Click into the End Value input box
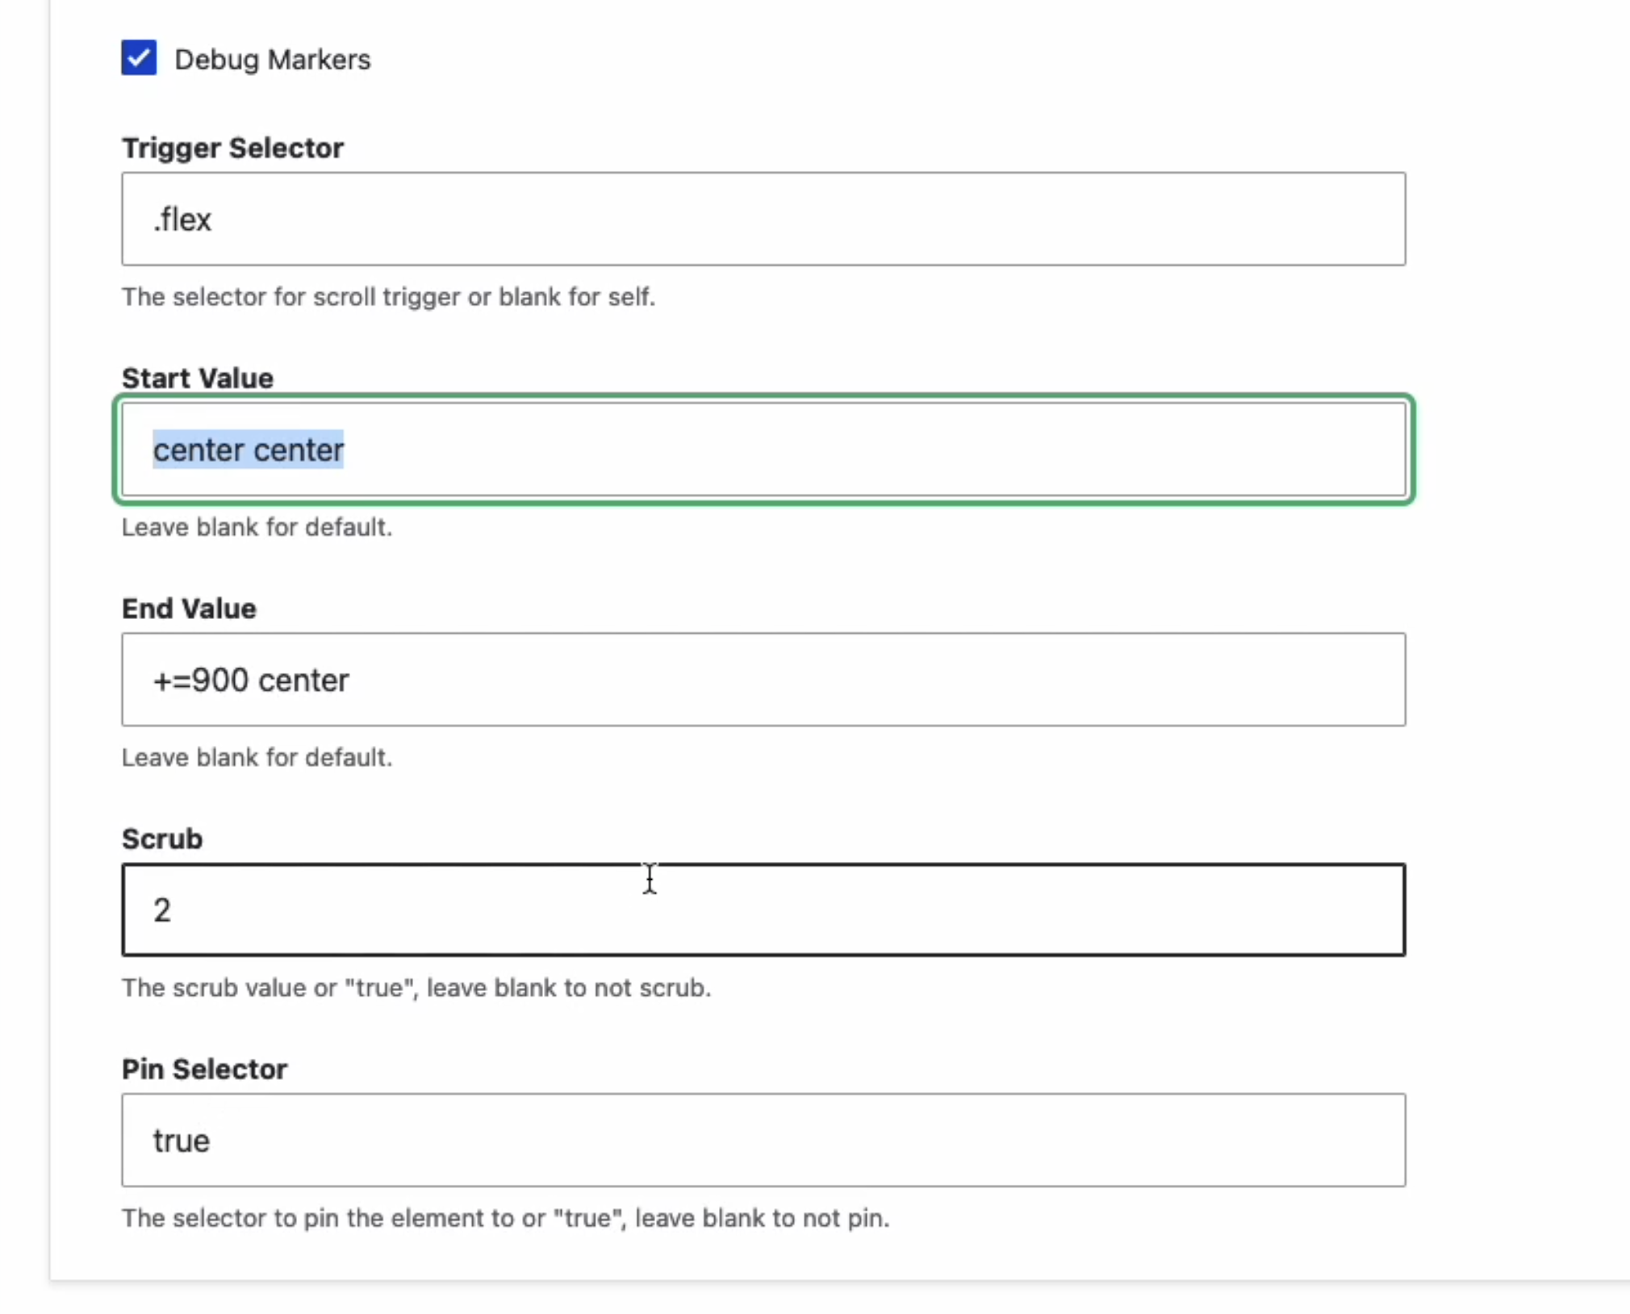 click(x=763, y=680)
